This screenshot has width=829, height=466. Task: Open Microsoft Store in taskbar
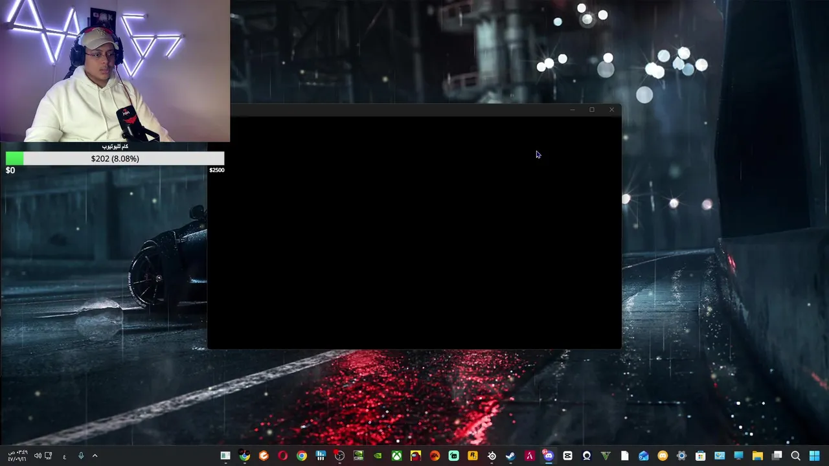(x=700, y=456)
